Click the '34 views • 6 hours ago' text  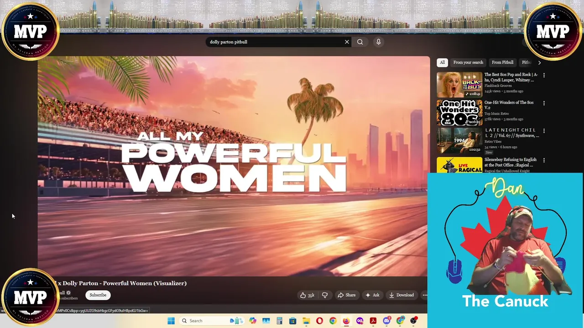tap(501, 147)
